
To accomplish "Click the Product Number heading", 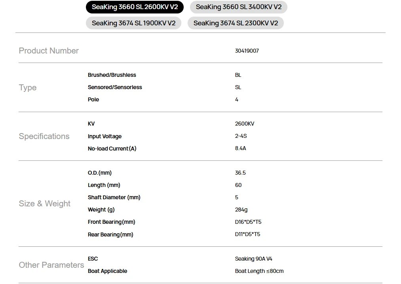I will pyautogui.click(x=49, y=51).
